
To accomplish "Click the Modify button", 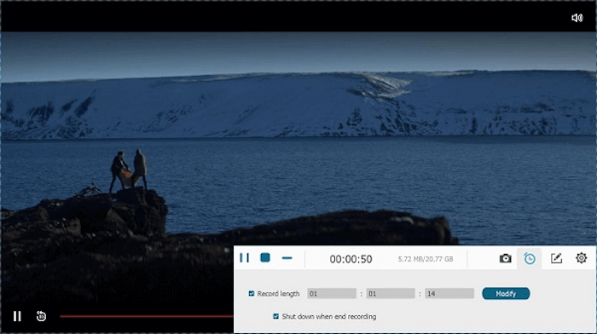I will point(506,294).
